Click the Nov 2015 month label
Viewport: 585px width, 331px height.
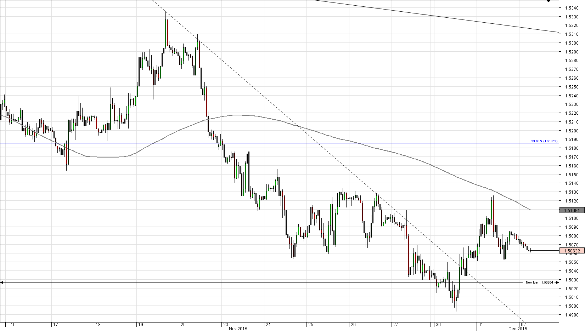coord(238,329)
